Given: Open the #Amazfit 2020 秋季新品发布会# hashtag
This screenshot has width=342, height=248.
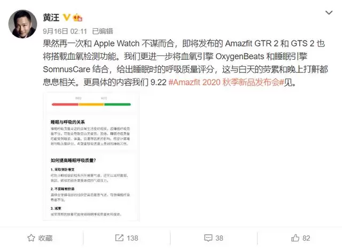Looking at the screenshot, I should click(x=226, y=82).
